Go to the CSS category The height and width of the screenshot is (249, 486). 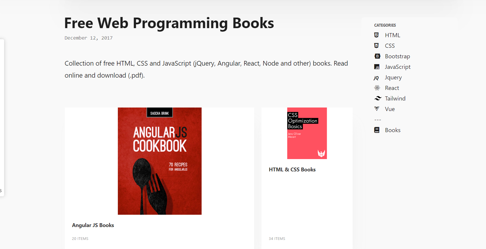pos(390,46)
